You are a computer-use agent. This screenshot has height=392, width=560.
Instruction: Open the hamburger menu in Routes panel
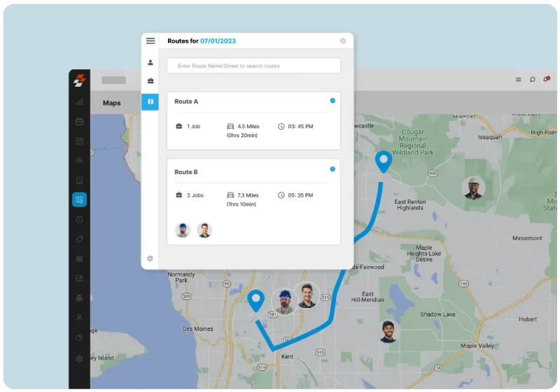pos(150,41)
